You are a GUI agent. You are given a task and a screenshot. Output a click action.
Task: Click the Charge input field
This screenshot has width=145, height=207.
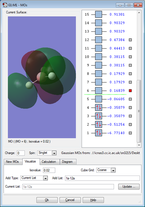tap(21, 153)
